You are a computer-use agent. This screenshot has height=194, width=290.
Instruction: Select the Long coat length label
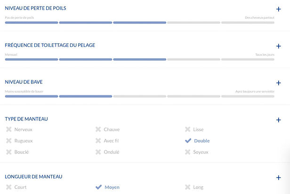[x=198, y=187]
